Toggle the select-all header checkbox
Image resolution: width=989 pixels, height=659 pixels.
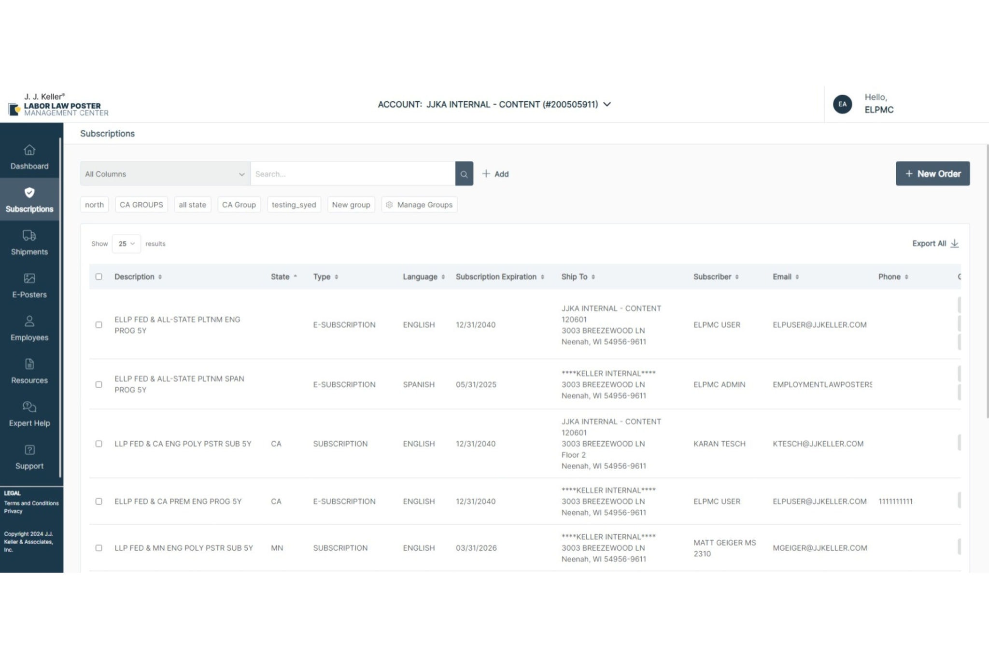pos(99,277)
